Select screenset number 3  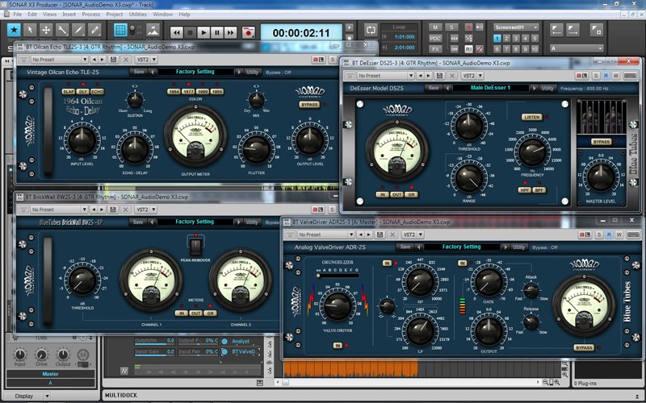pos(516,38)
